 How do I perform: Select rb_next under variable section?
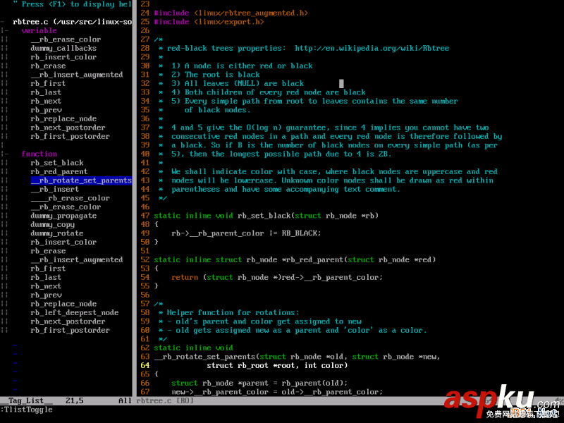46,101
